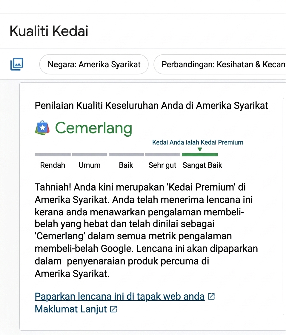The image size is (286, 335).
Task: Click the Premium Store shopping bag badge
Action: point(42,128)
